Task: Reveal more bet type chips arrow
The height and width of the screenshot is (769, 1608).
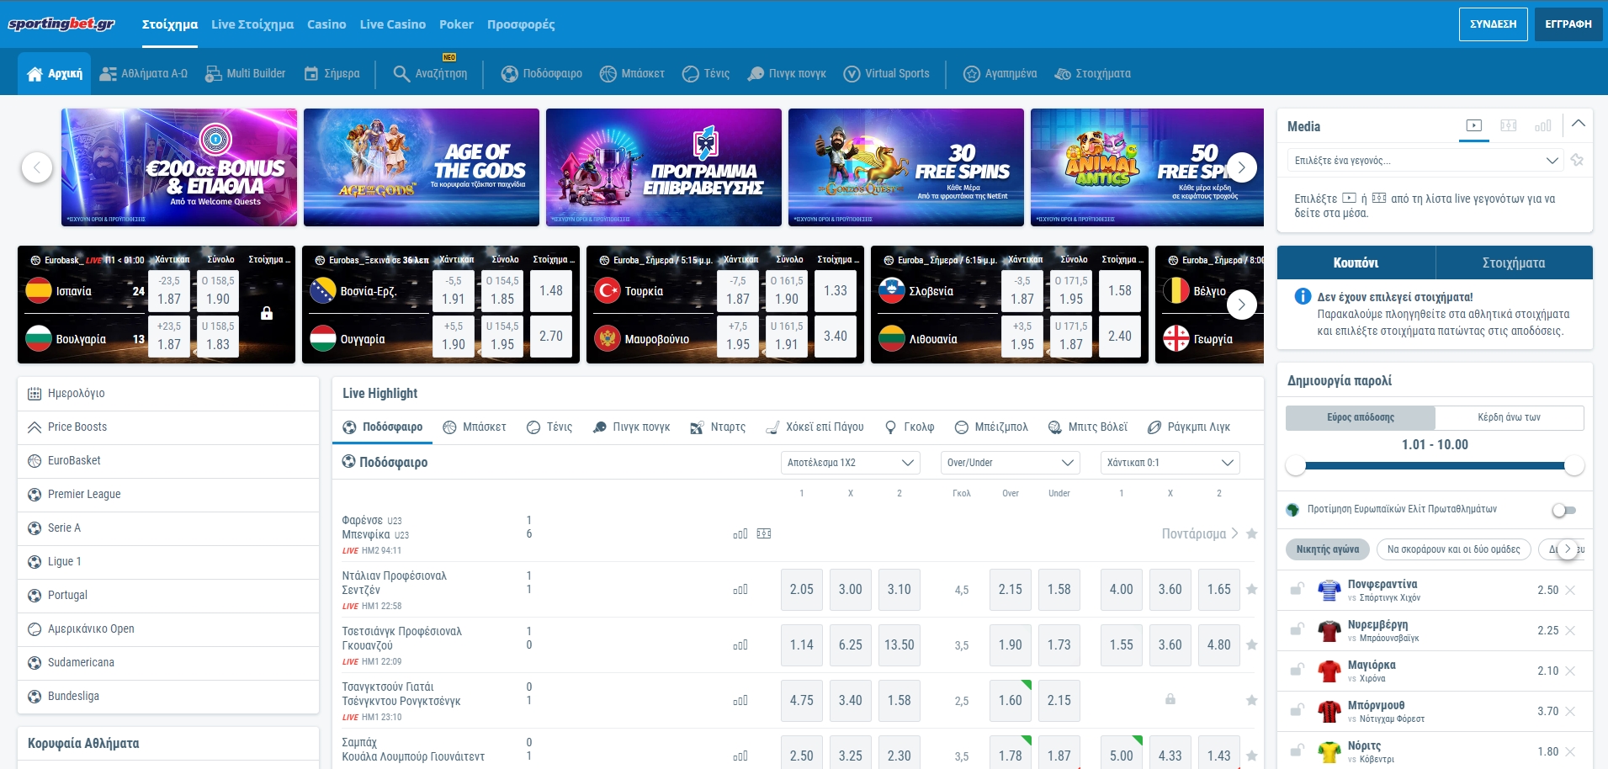Action: 1568,549
